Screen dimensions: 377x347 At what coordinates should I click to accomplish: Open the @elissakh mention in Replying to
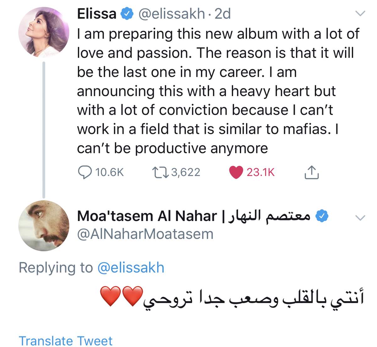[131, 268]
